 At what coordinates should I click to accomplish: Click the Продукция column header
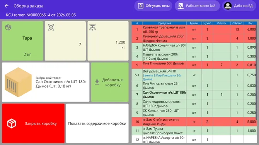pyautogui.click(x=165, y=23)
